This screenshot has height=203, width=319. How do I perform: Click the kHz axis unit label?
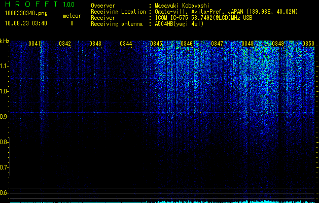click(x=5, y=41)
